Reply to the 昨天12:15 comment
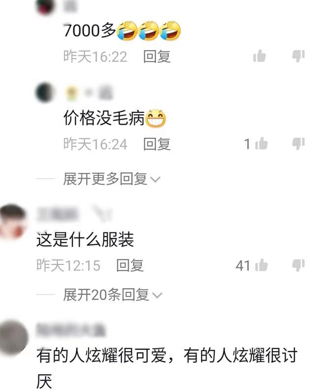This screenshot has width=315, height=390. point(130,265)
